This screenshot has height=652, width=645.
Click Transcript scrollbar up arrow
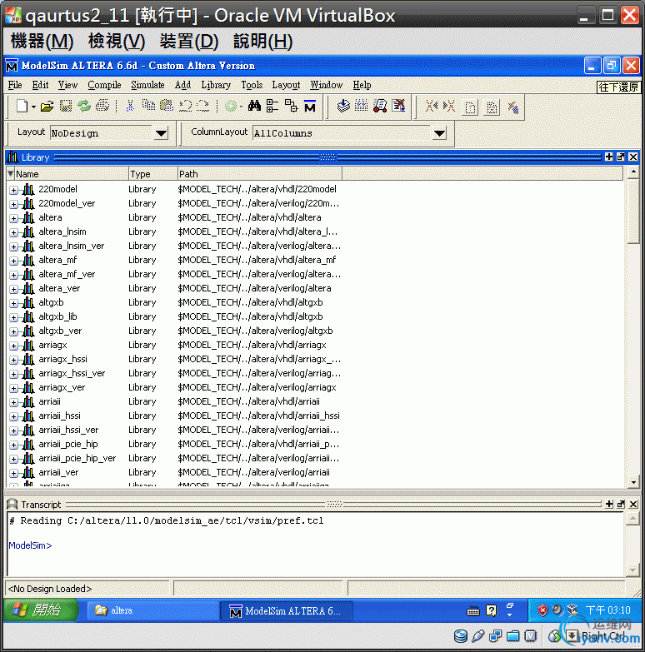pyautogui.click(x=632, y=519)
